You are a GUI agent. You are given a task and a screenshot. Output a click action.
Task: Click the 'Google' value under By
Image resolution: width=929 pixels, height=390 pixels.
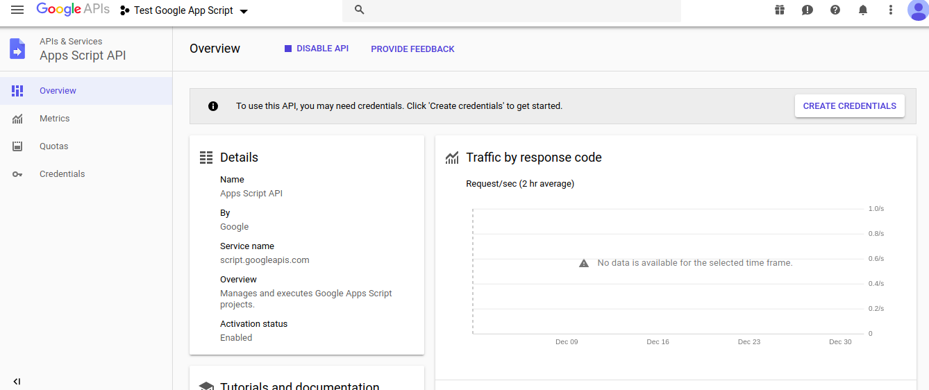tap(234, 227)
